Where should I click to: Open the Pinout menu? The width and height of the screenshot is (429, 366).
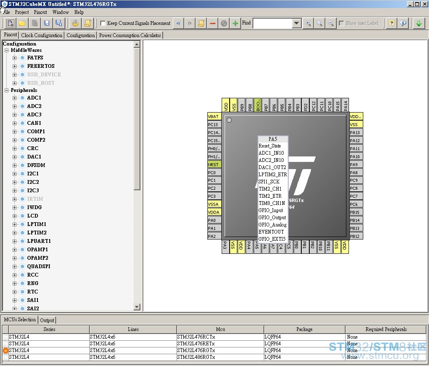pyautogui.click(x=40, y=12)
